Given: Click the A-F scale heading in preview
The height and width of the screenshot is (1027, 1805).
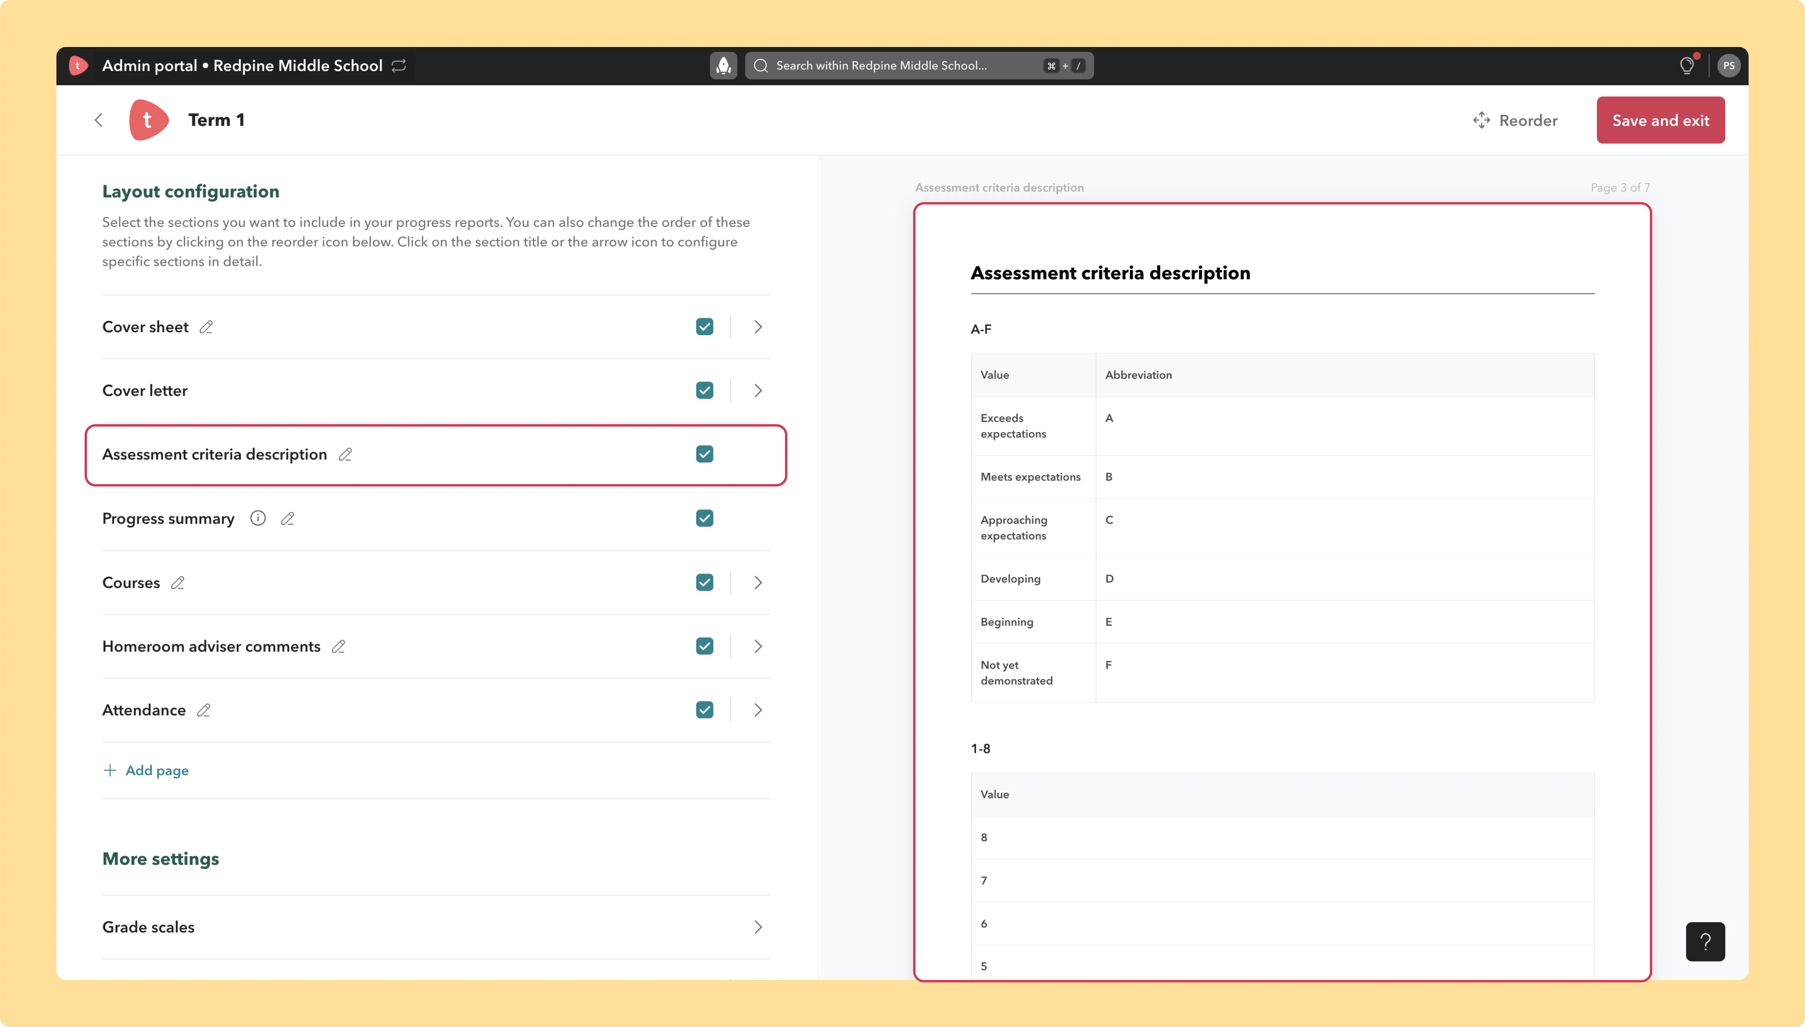Looking at the screenshot, I should (981, 329).
